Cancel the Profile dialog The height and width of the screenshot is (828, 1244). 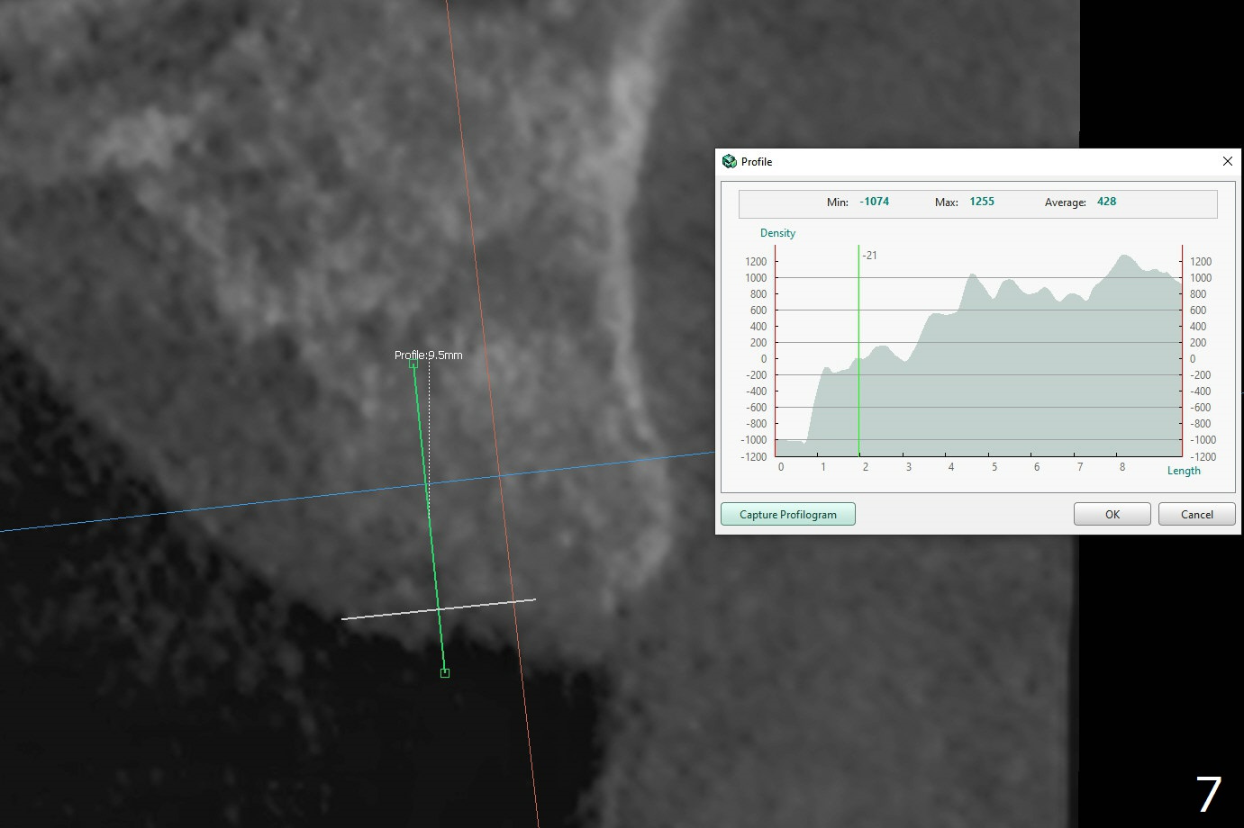[1196, 514]
